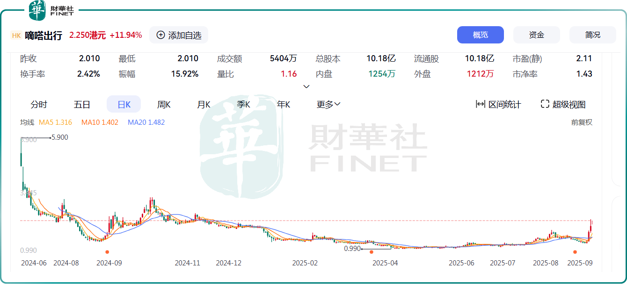Open the 更多 period dropdown

click(x=328, y=104)
